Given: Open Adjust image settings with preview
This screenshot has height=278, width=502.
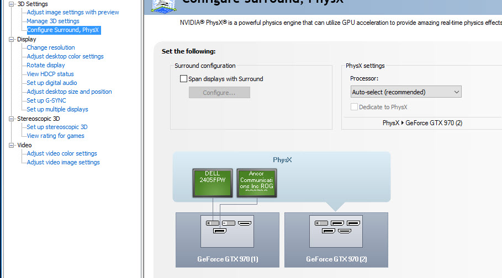Looking at the screenshot, I should [73, 12].
